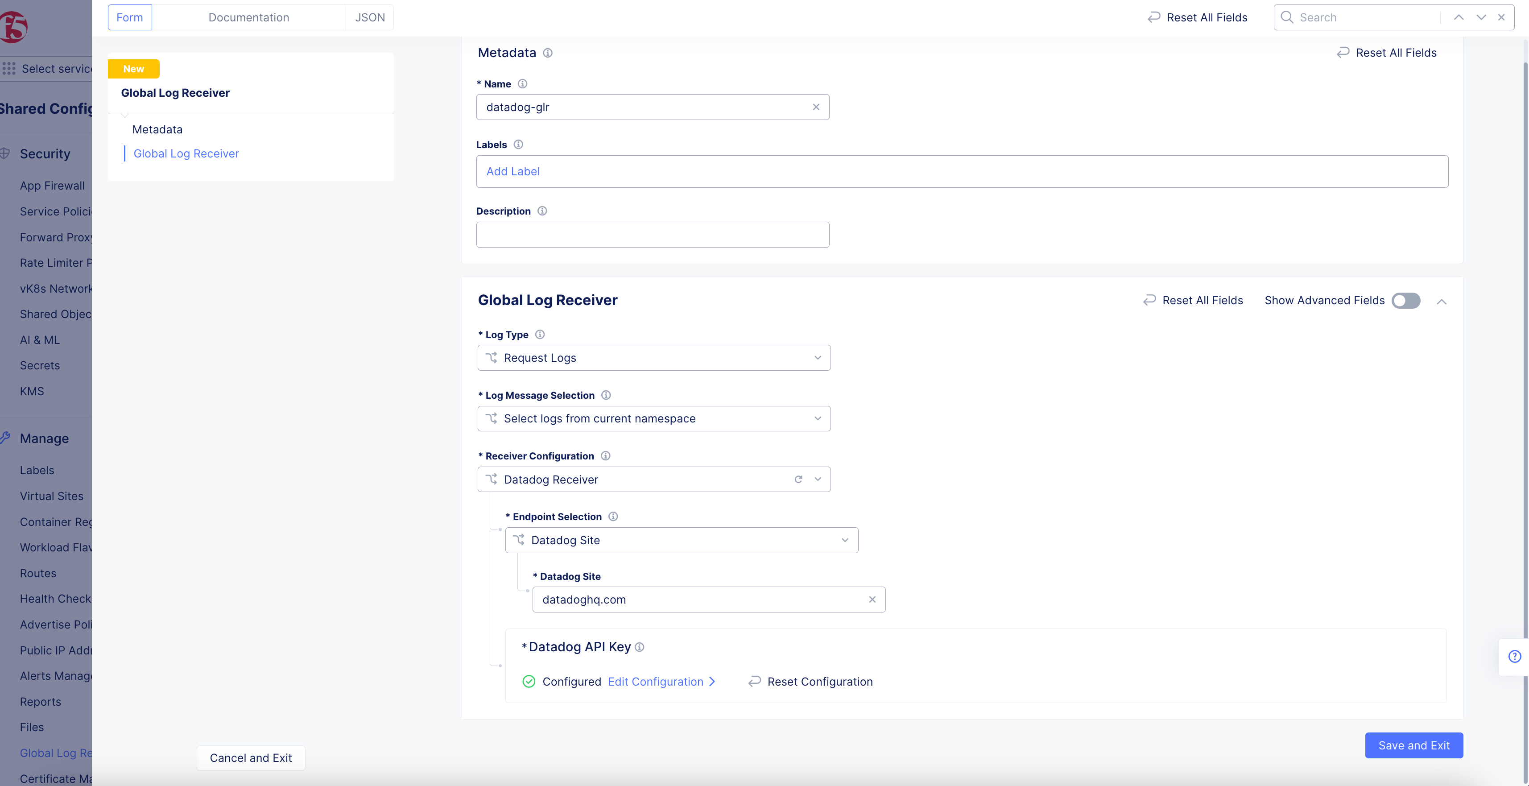1529x786 pixels.
Task: Click the Manage wrench icon in the sidebar
Action: click(x=5, y=438)
